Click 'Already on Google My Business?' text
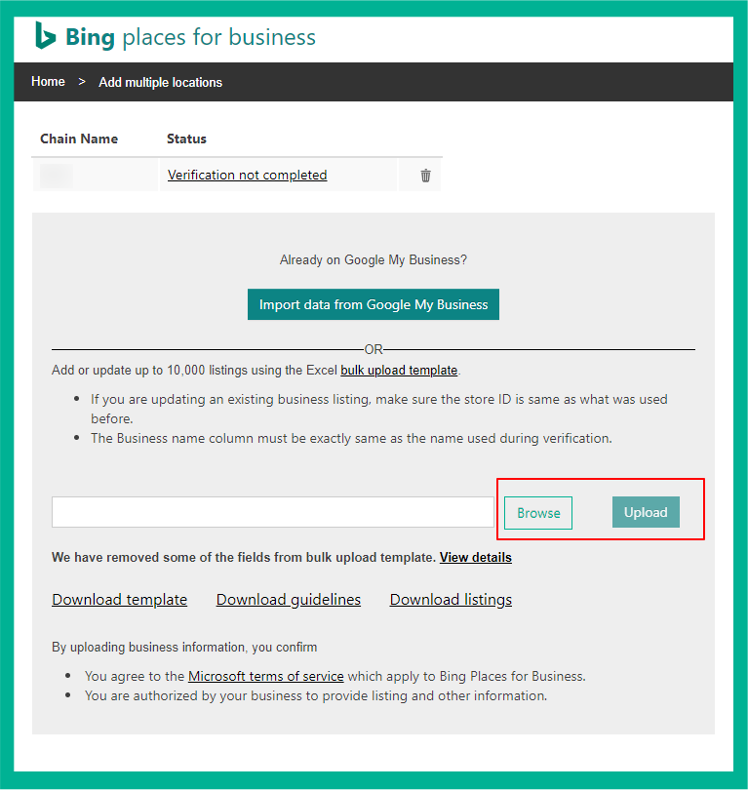Viewport: 748px width, 790px height. tap(374, 260)
